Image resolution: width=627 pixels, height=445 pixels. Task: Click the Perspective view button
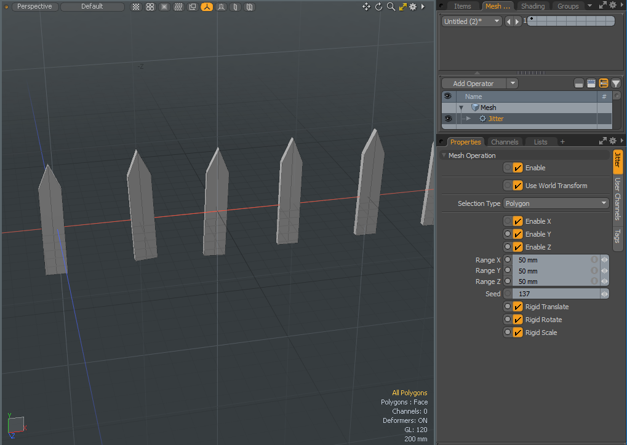pyautogui.click(x=34, y=7)
